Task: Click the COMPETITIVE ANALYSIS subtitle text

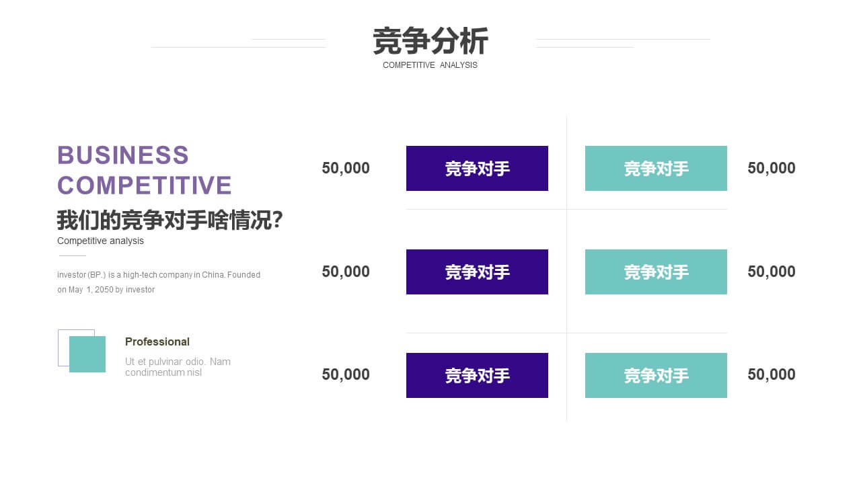Action: [x=430, y=65]
